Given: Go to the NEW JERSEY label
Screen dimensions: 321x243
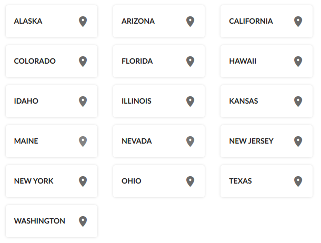Looking at the screenshot, I should click(x=252, y=141).
